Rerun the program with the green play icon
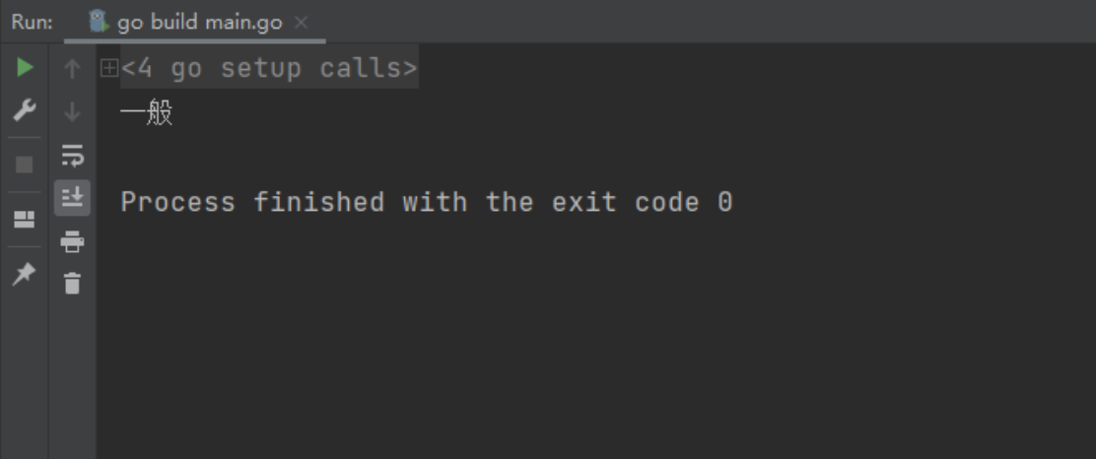 25,68
